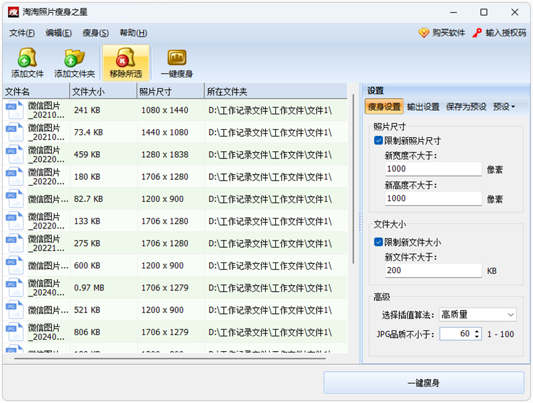Switch to the 瘦身设置 tab
This screenshot has width=533, height=403.
[x=384, y=107]
